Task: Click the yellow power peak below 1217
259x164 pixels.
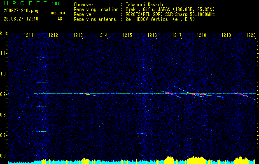Action: point(169,159)
